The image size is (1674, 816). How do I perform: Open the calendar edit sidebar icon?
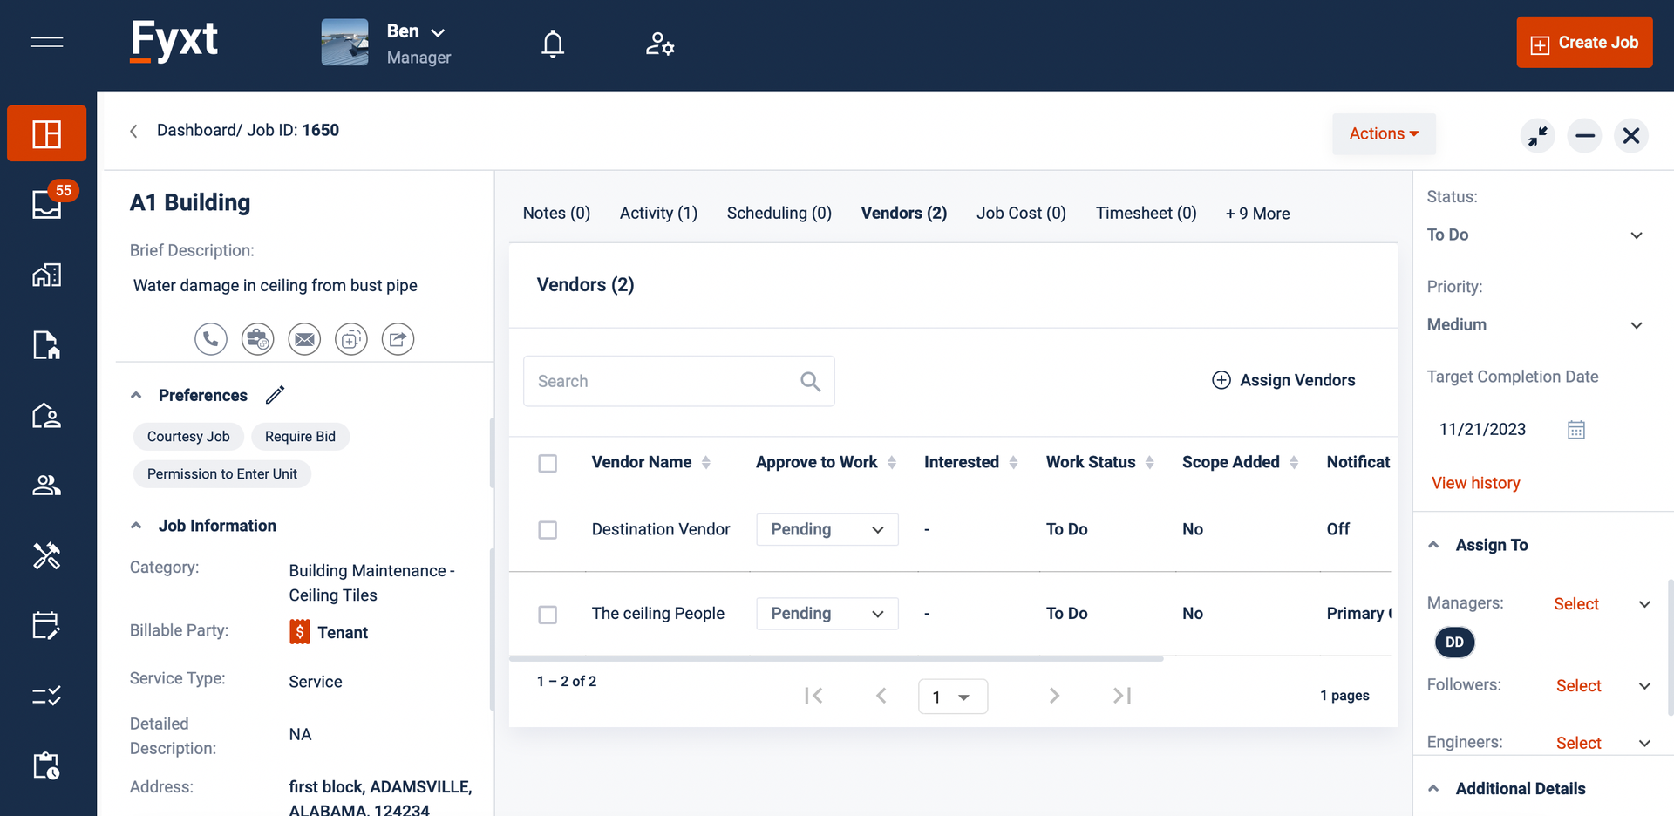pos(47,625)
